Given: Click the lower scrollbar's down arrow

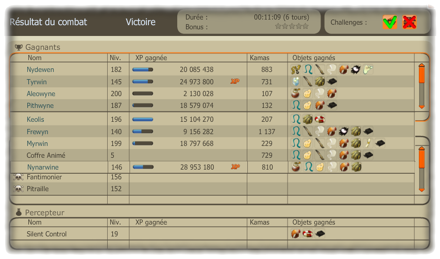Looking at the screenshot, I should tap(421, 190).
